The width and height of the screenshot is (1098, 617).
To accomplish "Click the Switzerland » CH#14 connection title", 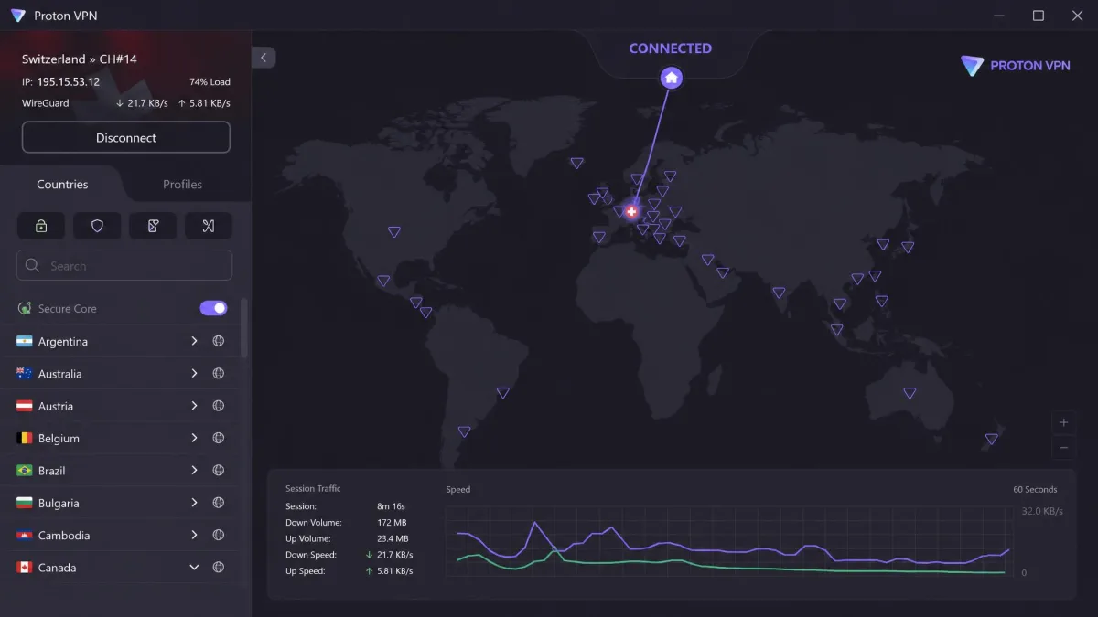I will tap(80, 59).
